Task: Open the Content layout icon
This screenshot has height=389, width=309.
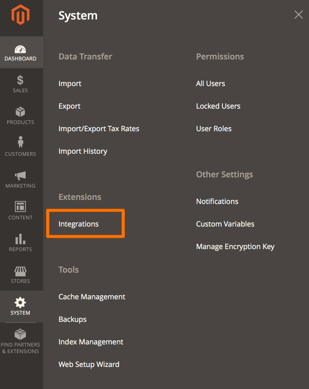Action: tap(21, 207)
